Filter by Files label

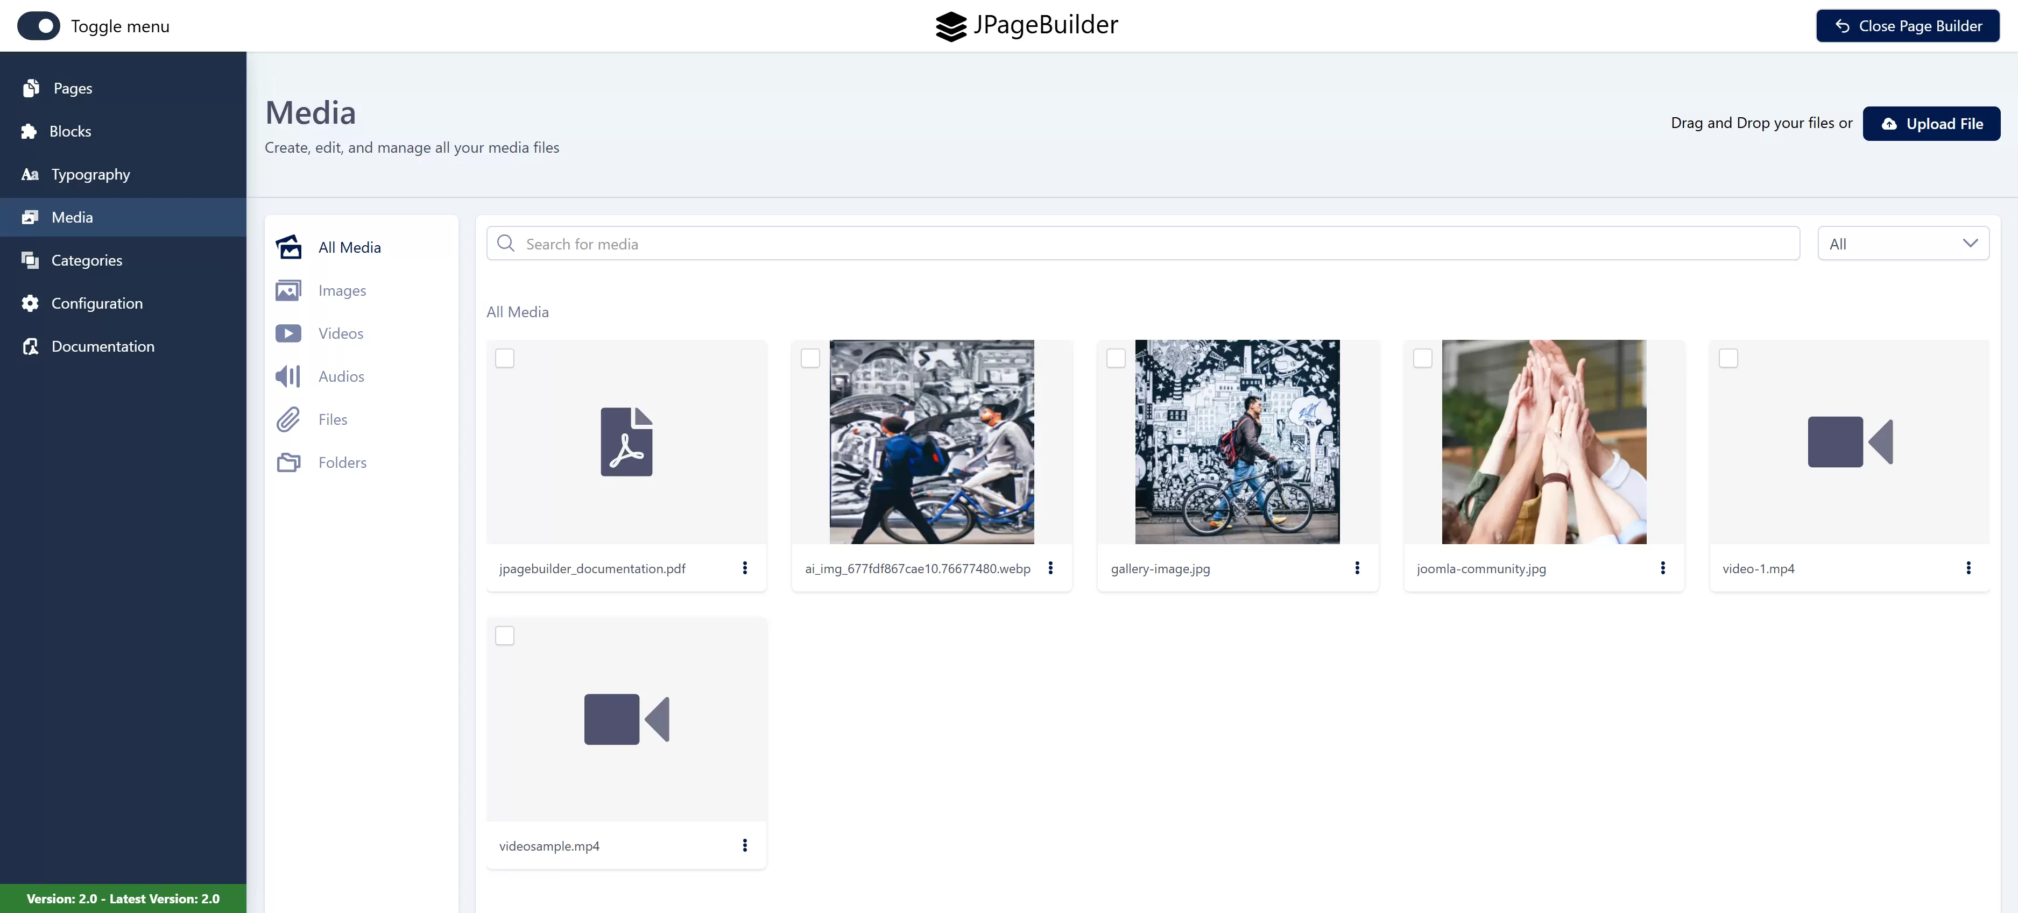pos(333,420)
